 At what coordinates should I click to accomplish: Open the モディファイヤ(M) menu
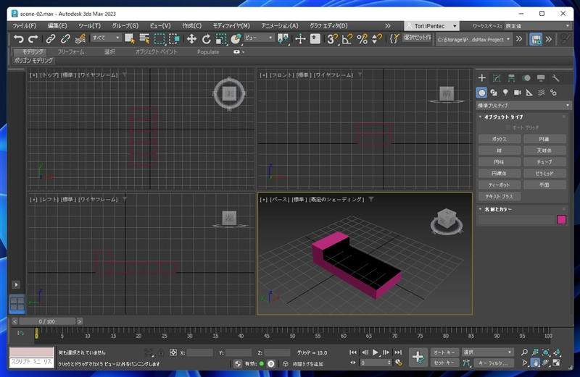[231, 26]
